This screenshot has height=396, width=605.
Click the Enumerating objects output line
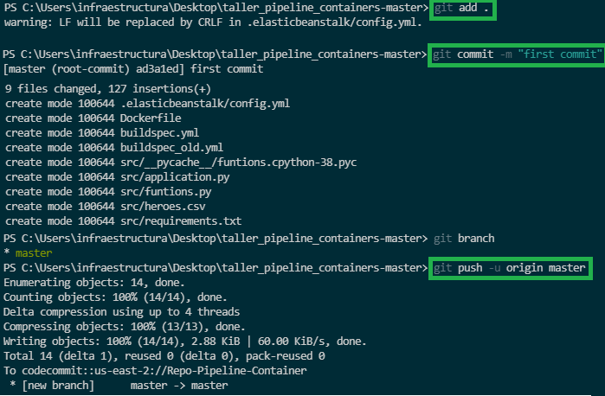pyautogui.click(x=94, y=283)
